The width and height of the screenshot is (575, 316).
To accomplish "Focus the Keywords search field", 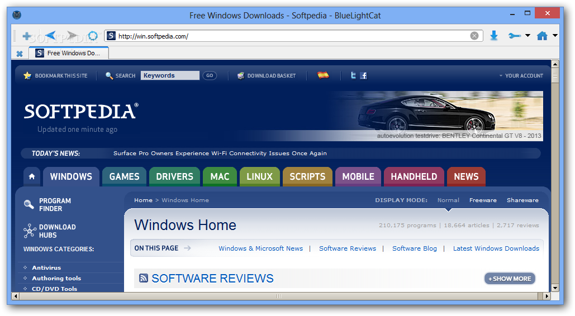I will (170, 75).
